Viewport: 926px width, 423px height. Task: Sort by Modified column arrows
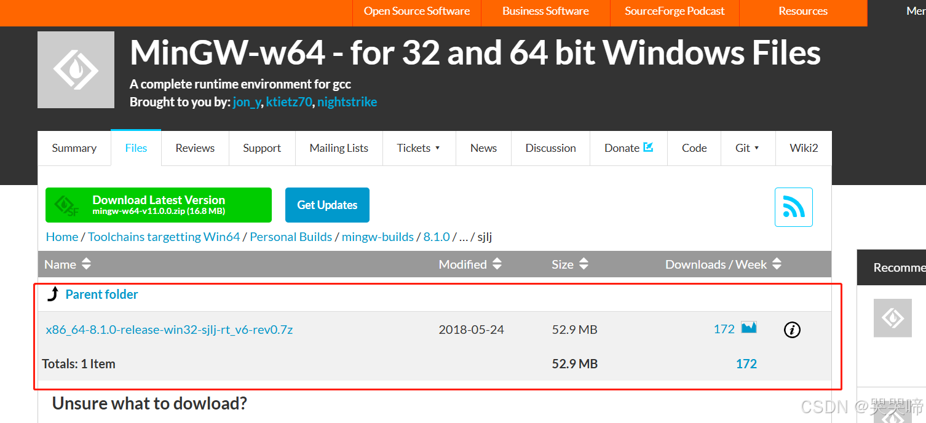pos(497,264)
